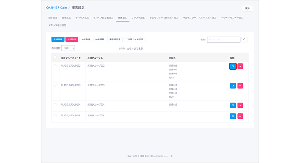Image resolution: width=300 pixels, height=163 pixels.
Task: Open the 50件 display count dropdown
Action: tap(68, 48)
